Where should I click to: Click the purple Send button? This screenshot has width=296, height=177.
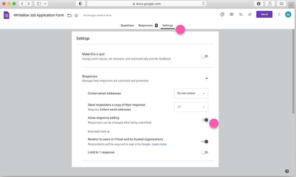tap(264, 14)
